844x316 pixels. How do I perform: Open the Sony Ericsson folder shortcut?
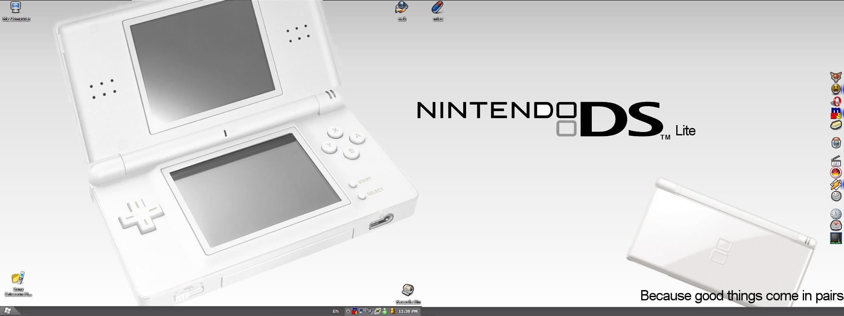(x=18, y=284)
